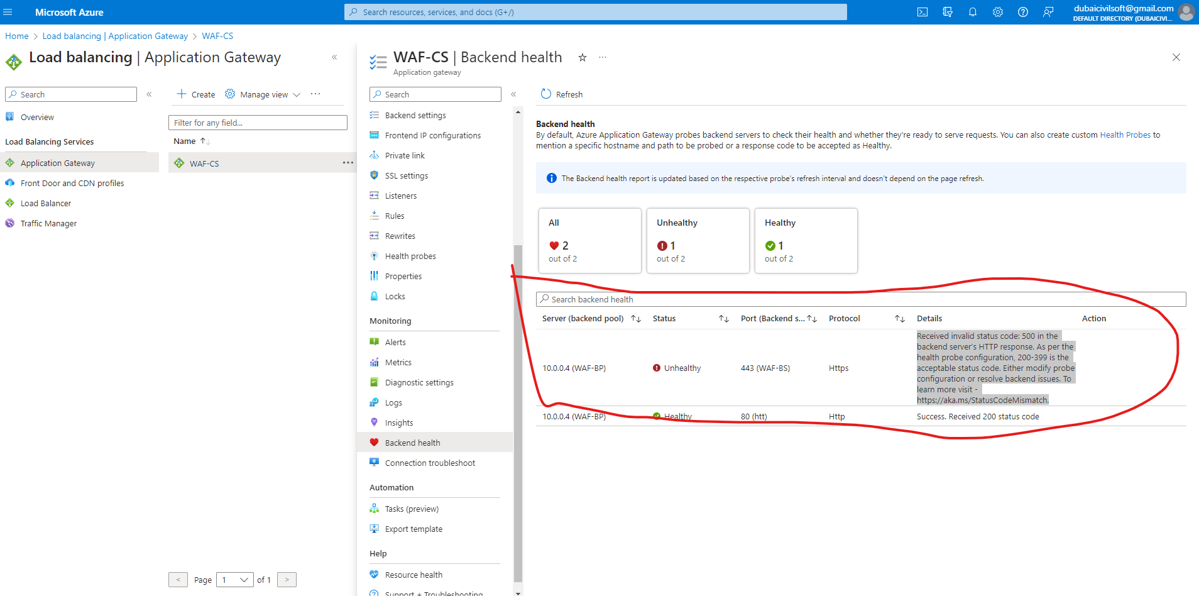The image size is (1199, 596).
Task: Open the Manage view dropdown
Action: click(263, 94)
